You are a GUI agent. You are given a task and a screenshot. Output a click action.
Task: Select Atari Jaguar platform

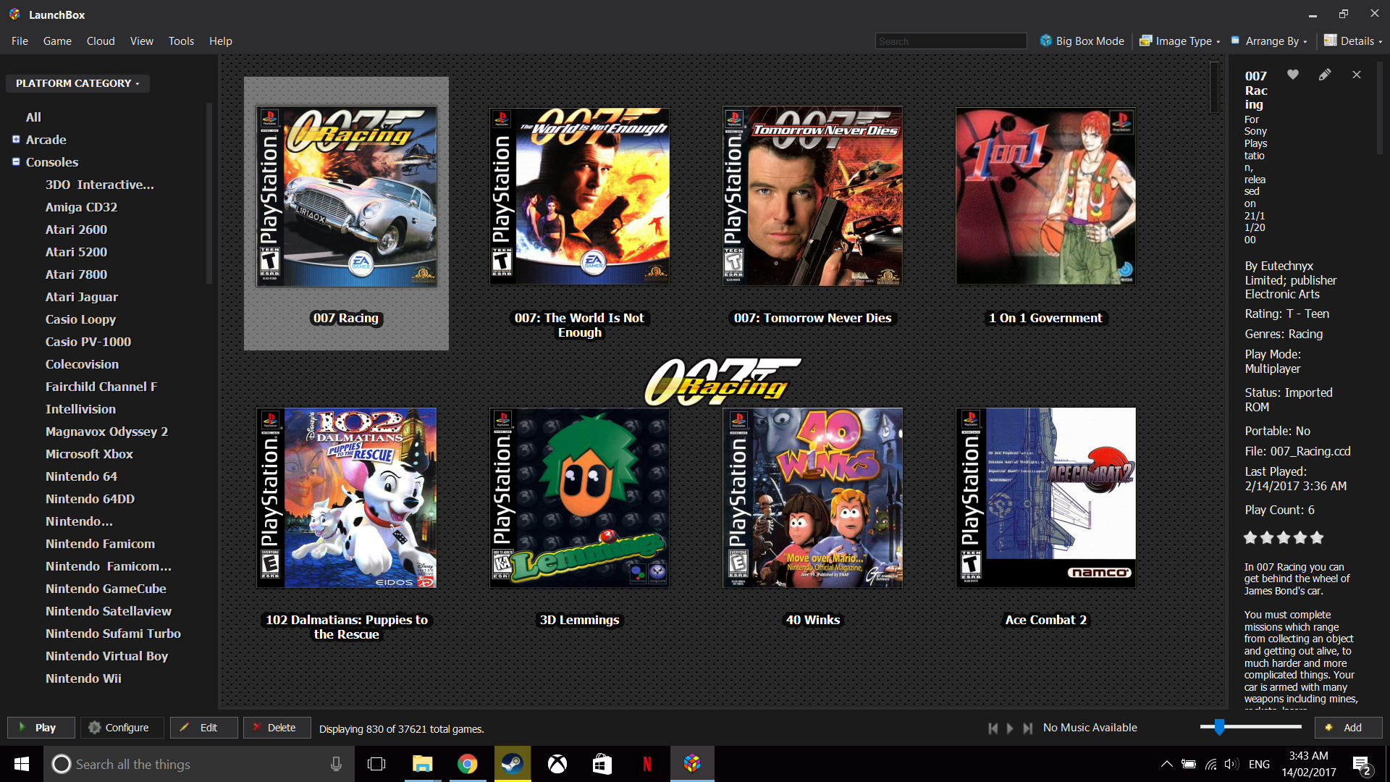[x=82, y=296]
